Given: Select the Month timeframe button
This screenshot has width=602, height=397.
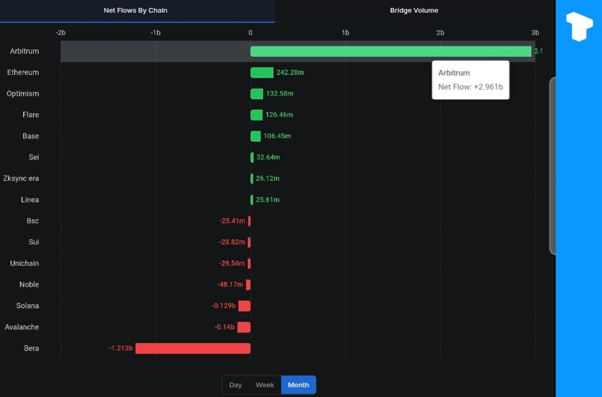Looking at the screenshot, I should pyautogui.click(x=299, y=385).
